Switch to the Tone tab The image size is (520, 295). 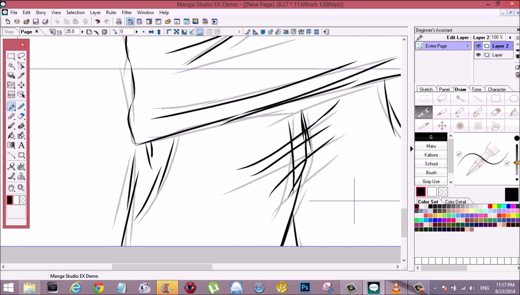tap(477, 89)
